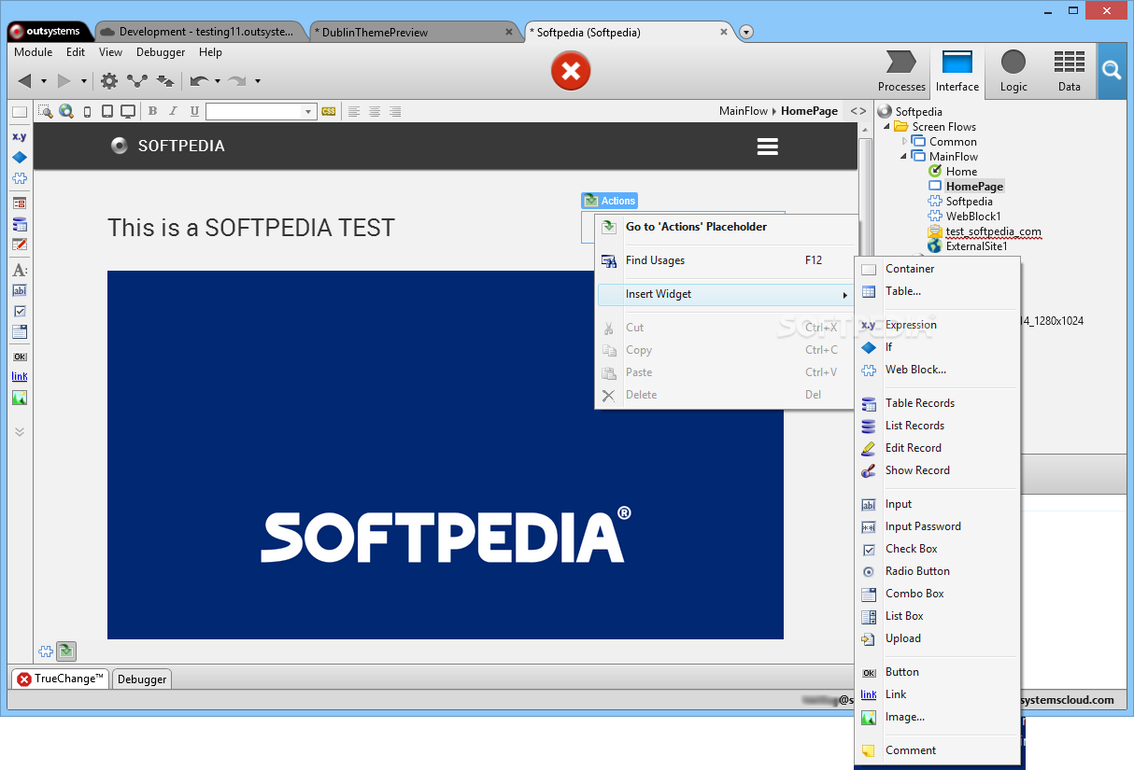Toggle bold formatting
The width and height of the screenshot is (1134, 770).
[x=152, y=111]
